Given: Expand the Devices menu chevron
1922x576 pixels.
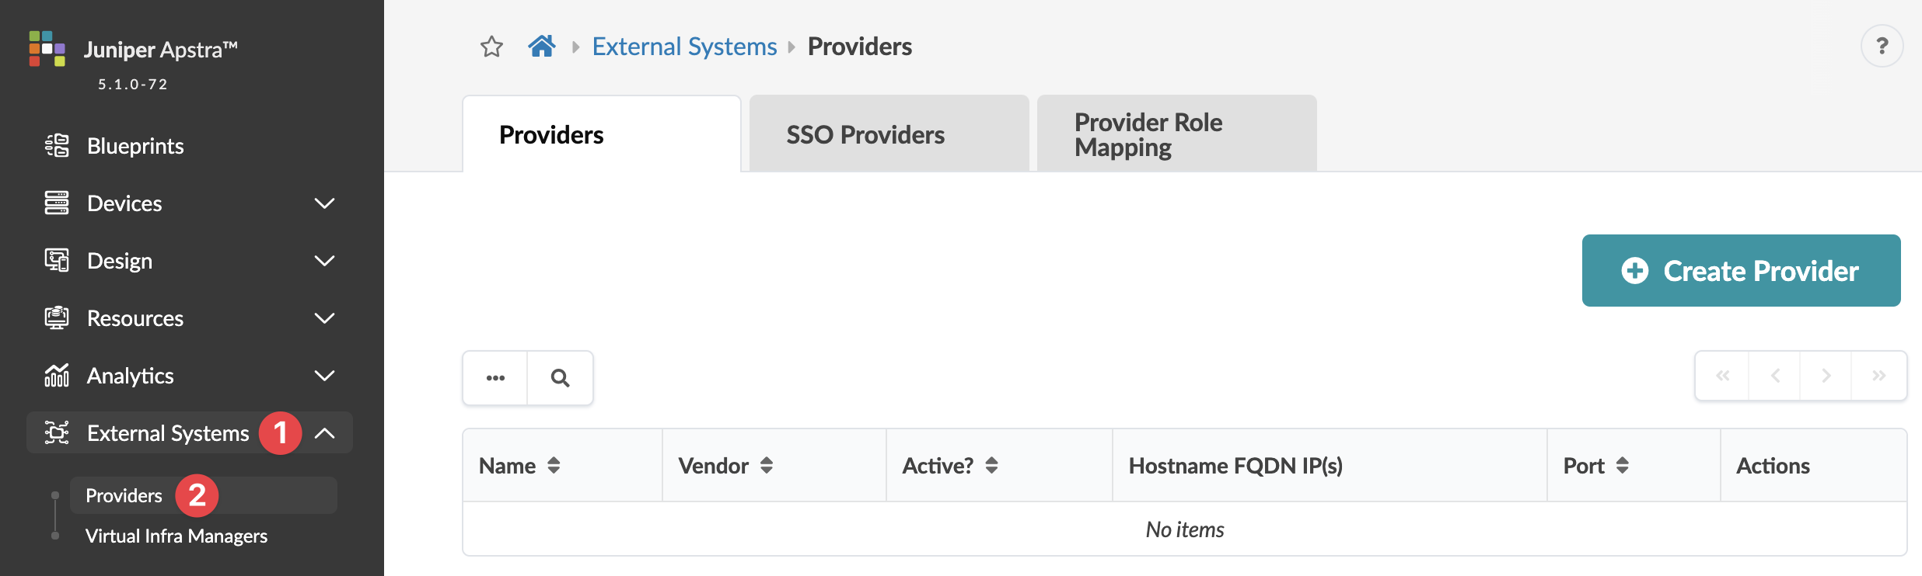Looking at the screenshot, I should pyautogui.click(x=324, y=203).
